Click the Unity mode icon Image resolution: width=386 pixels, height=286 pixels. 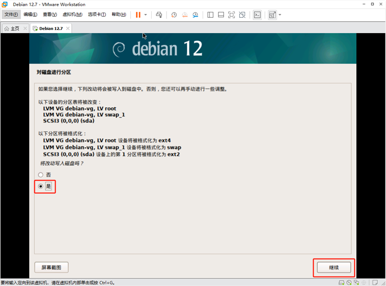(242, 15)
